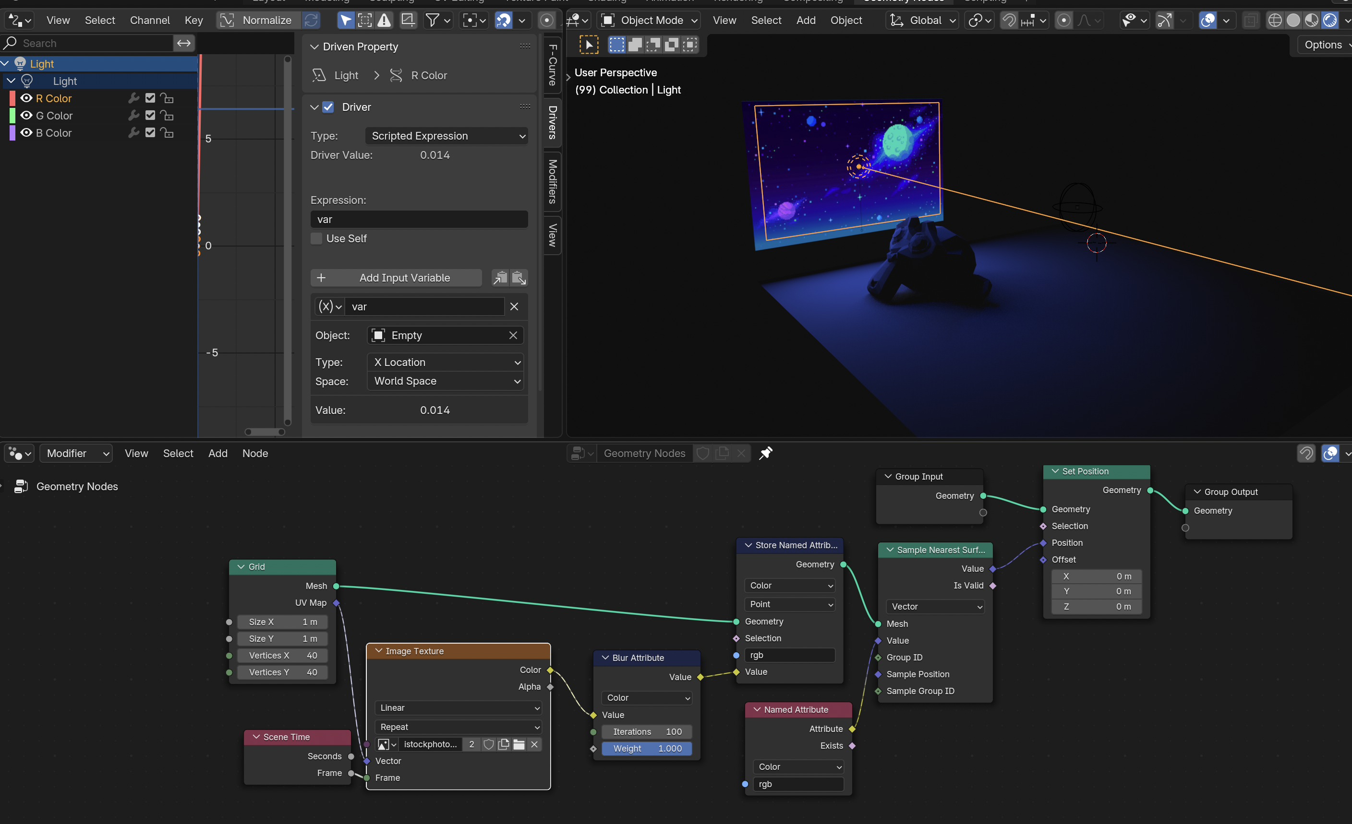Toggle B Color channel visibility eye
Viewport: 1352px width, 824px height.
tap(26, 133)
